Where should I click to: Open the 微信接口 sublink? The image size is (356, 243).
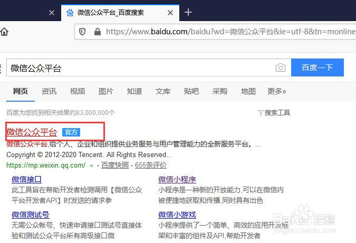click(26, 179)
